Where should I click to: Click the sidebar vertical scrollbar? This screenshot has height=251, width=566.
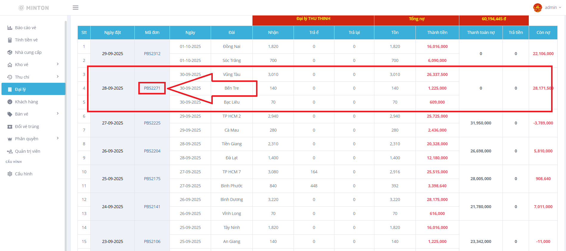pyautogui.click(x=66, y=134)
